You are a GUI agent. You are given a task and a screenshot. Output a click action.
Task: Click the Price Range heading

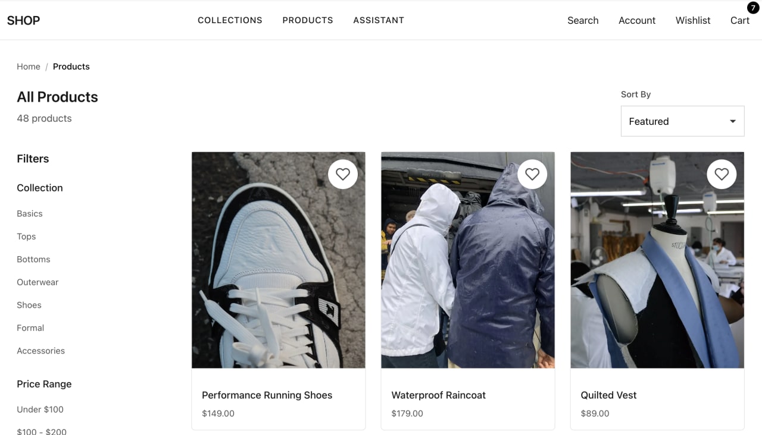[x=44, y=384]
